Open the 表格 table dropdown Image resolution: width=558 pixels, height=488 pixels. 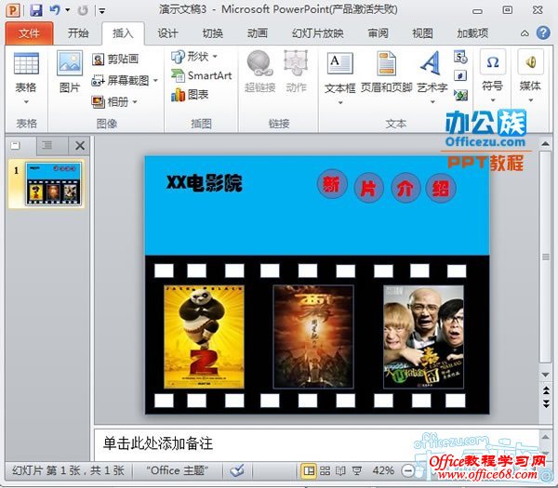26,93
